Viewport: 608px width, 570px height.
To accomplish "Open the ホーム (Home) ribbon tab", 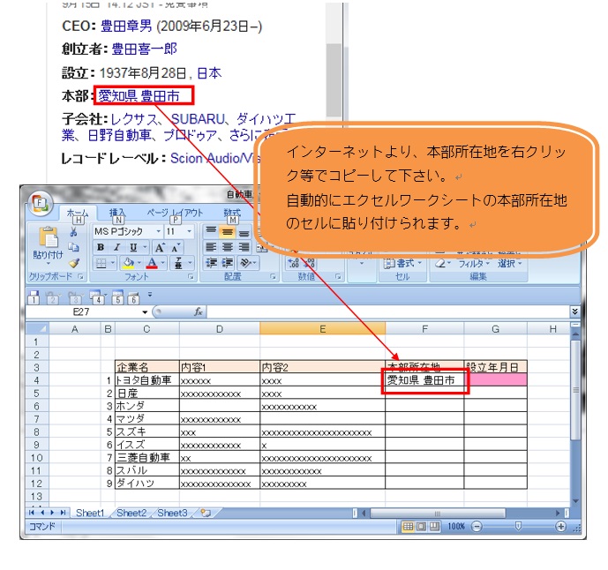I will (x=78, y=214).
